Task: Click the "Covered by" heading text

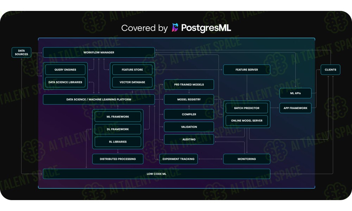Action: coord(144,28)
